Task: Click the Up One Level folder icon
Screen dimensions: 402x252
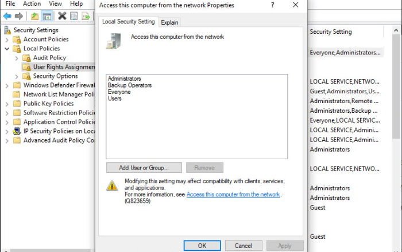Action: point(35,16)
